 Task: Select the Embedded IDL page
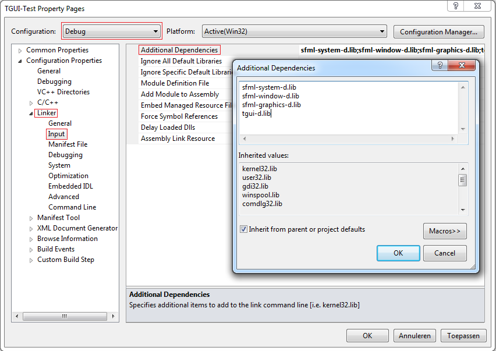(x=70, y=186)
